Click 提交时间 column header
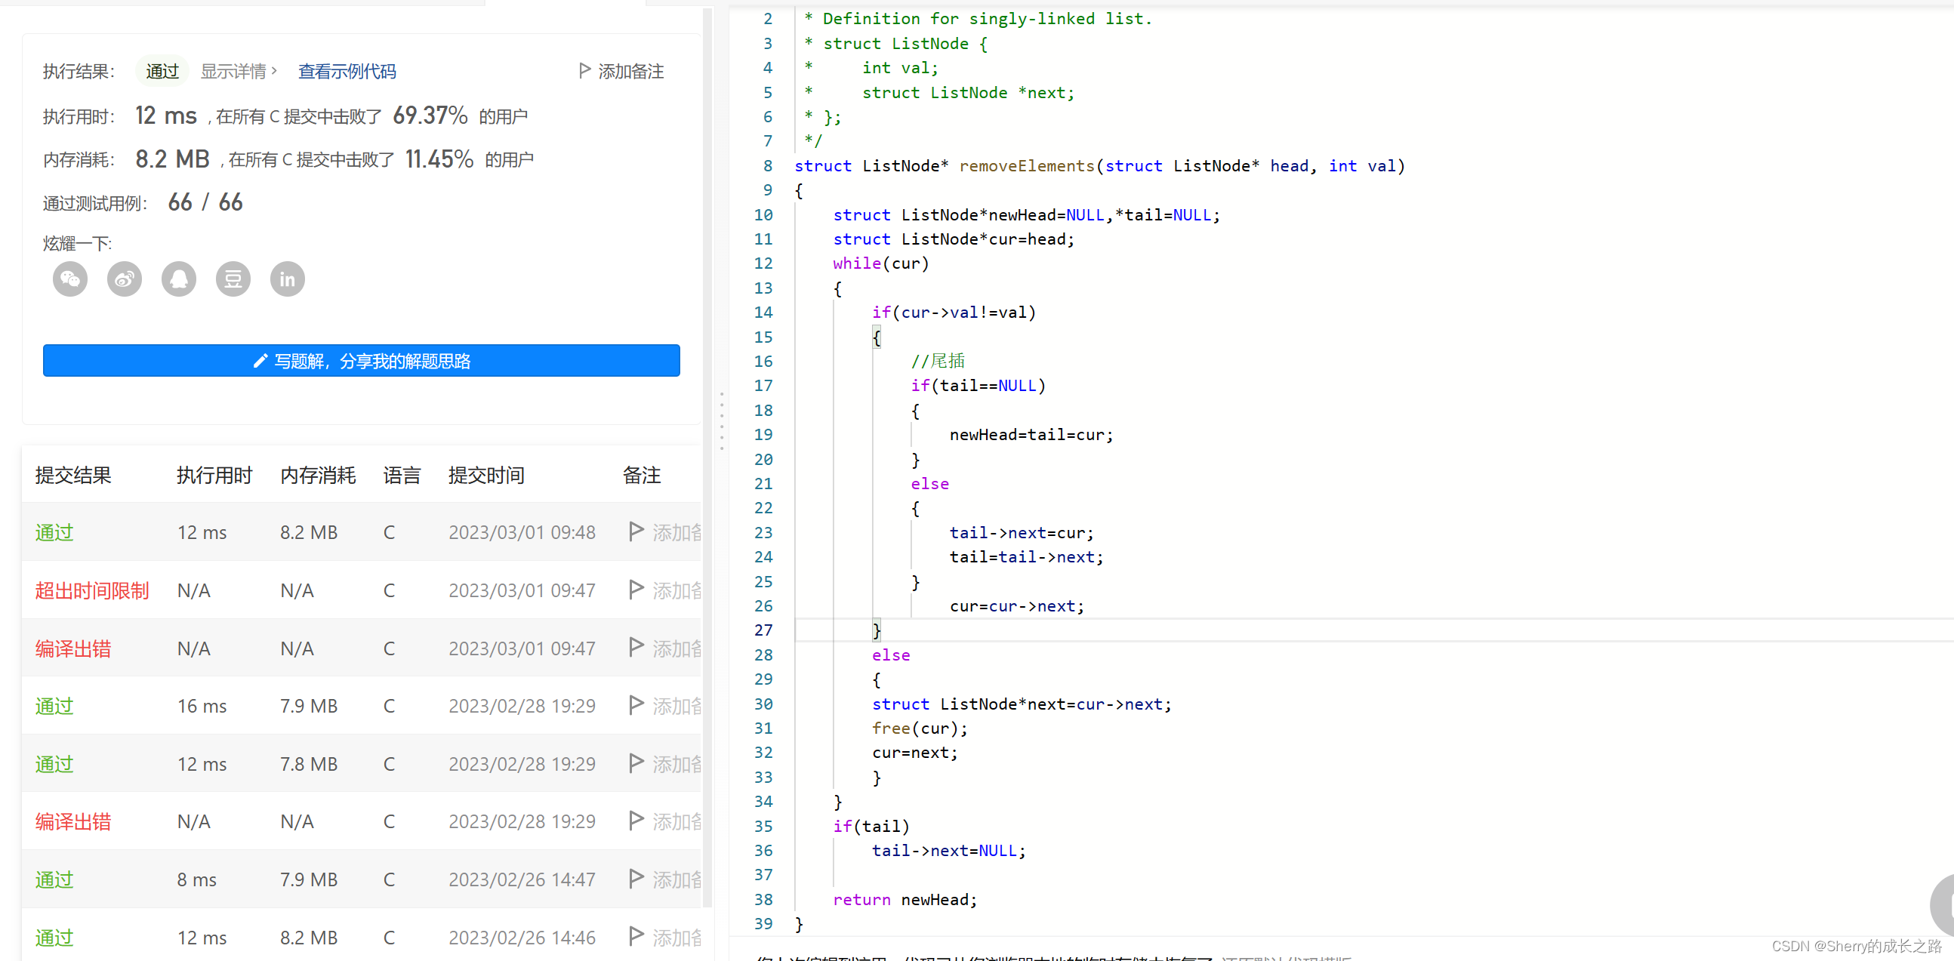1954x961 pixels. (x=486, y=475)
